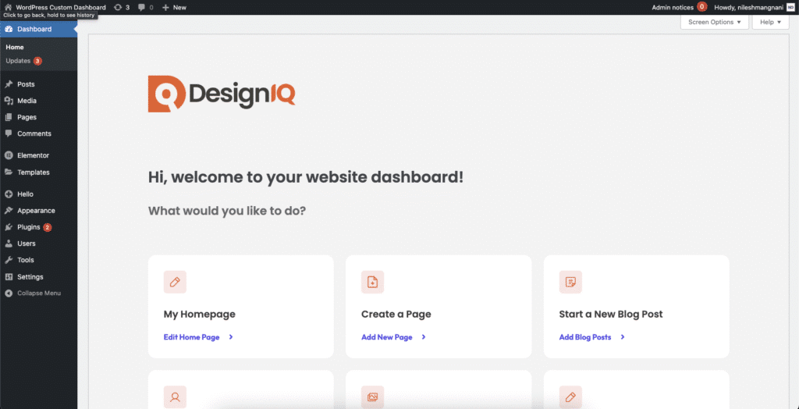Open the Tools menu label
The width and height of the screenshot is (799, 409).
26,260
